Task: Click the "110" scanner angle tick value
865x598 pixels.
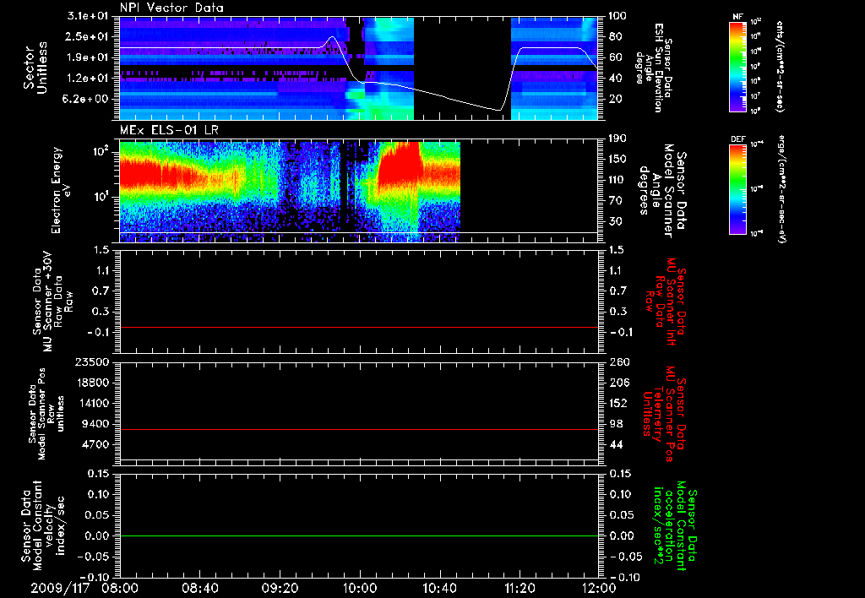Action: click(619, 180)
